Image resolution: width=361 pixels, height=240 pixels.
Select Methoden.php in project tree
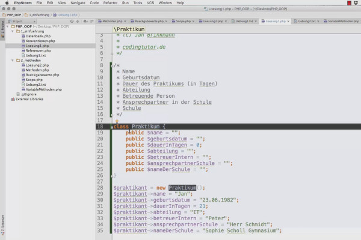coord(37,70)
